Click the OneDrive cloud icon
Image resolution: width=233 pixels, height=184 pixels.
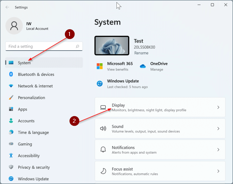[x=143, y=66]
